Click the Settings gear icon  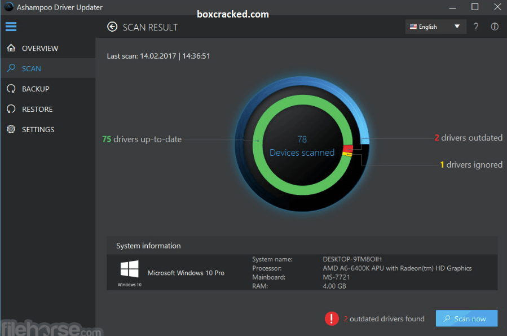11,129
